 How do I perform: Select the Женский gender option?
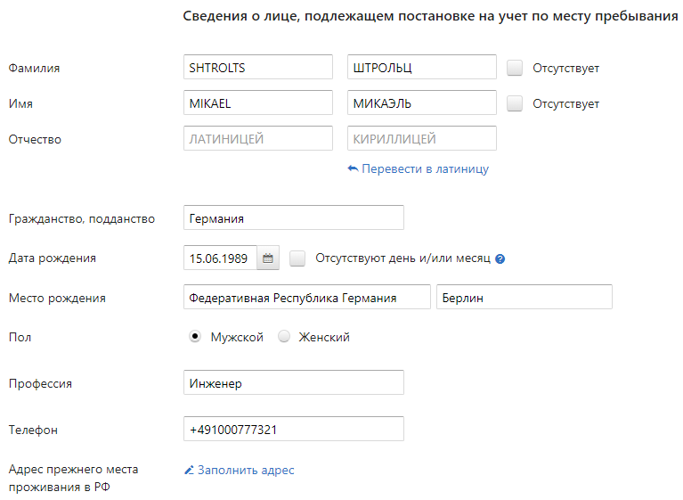pyautogui.click(x=284, y=337)
